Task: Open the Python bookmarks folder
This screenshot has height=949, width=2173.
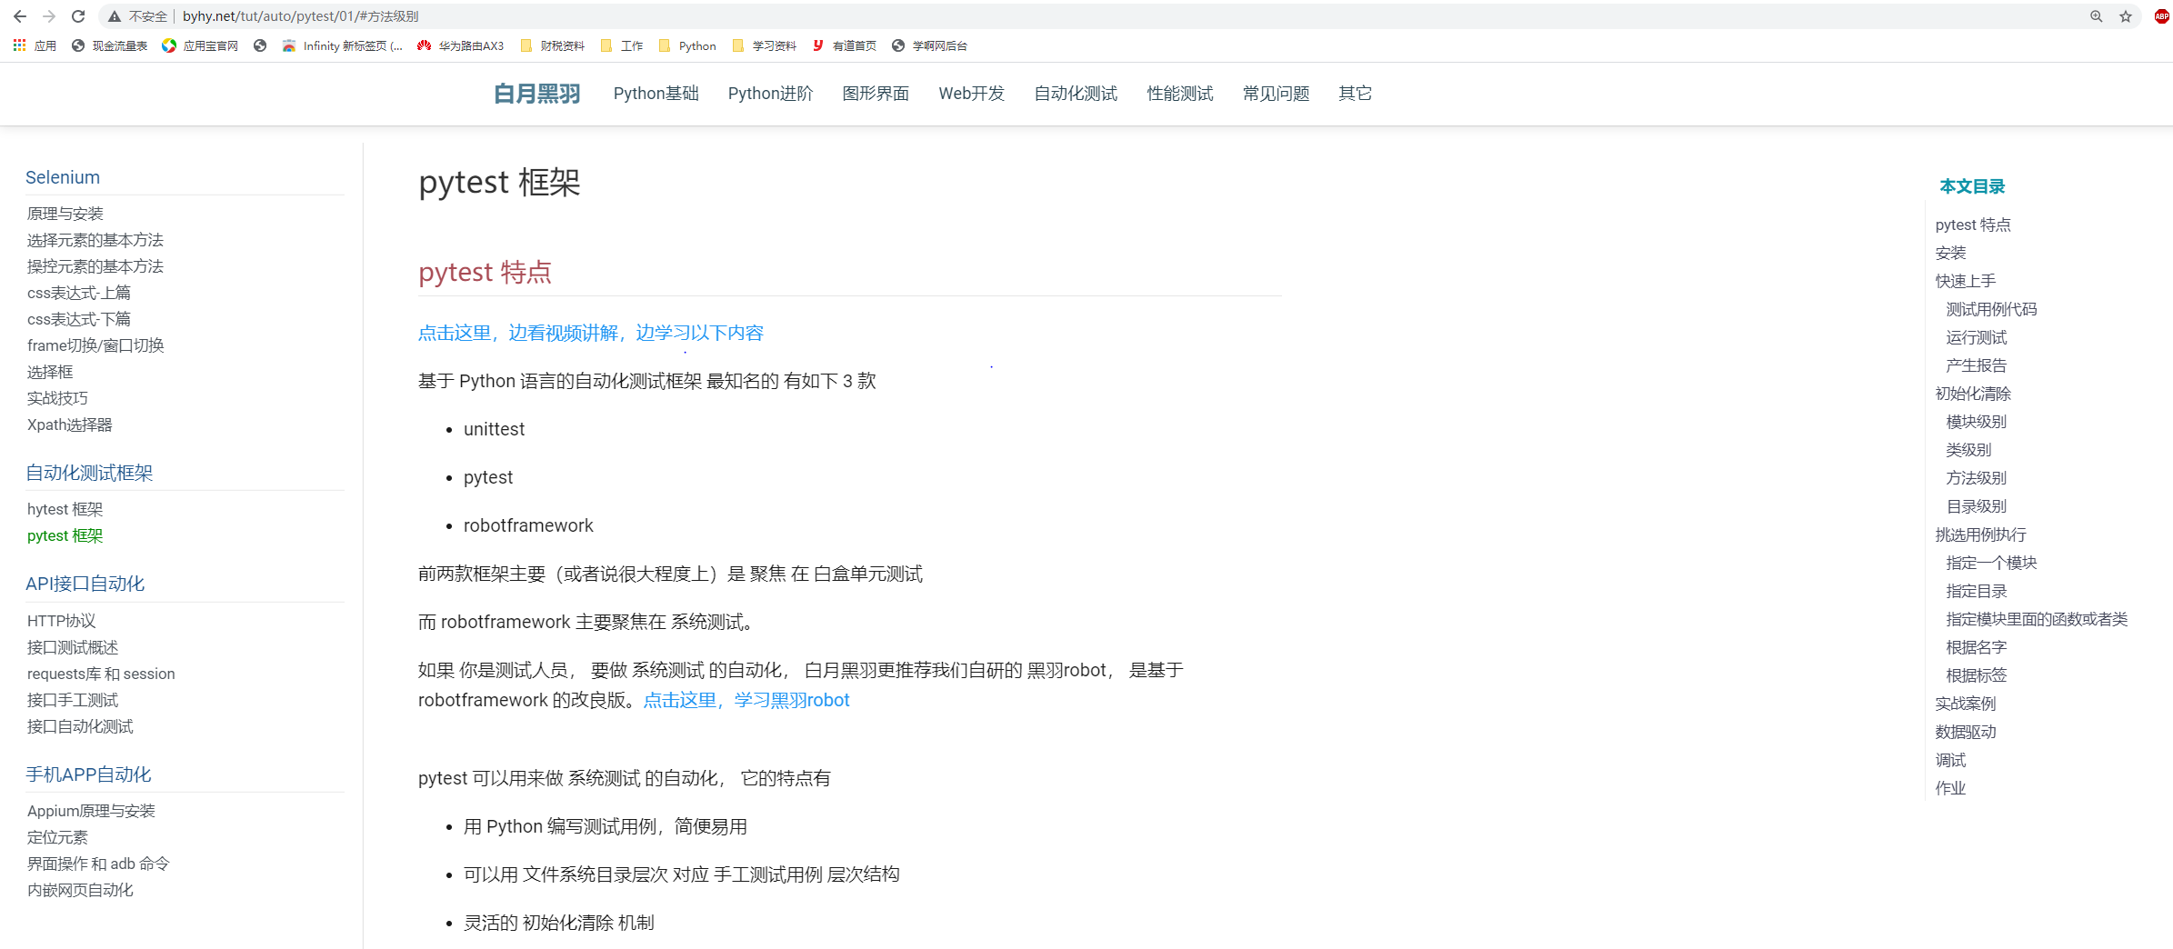Action: [686, 45]
